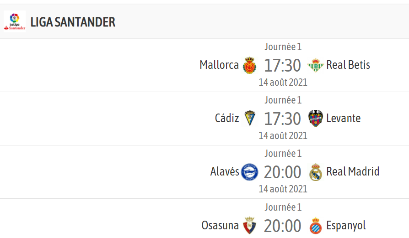Open the LIGA SANTANDER heading

73,22
